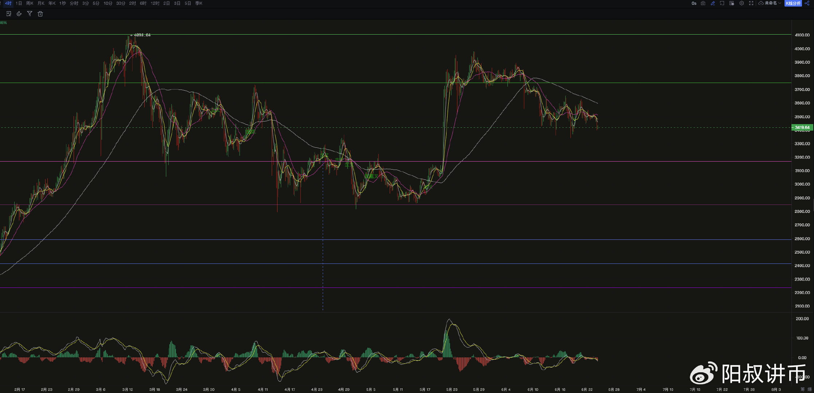Click the camera screenshot icon

point(703,3)
